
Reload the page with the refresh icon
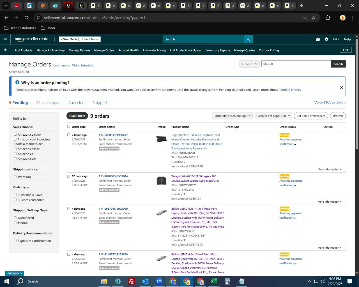(26, 18)
